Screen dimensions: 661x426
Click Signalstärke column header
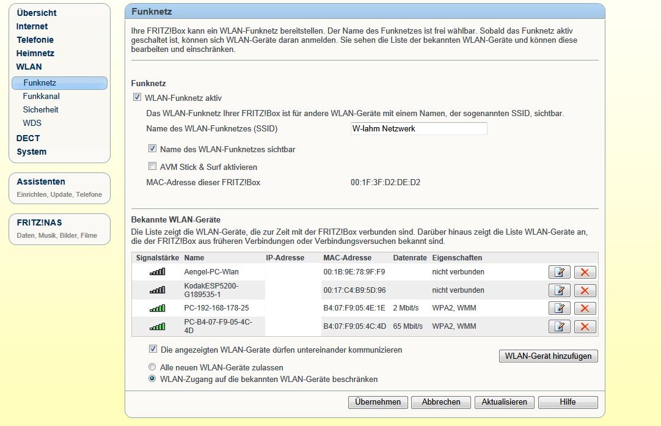click(157, 258)
